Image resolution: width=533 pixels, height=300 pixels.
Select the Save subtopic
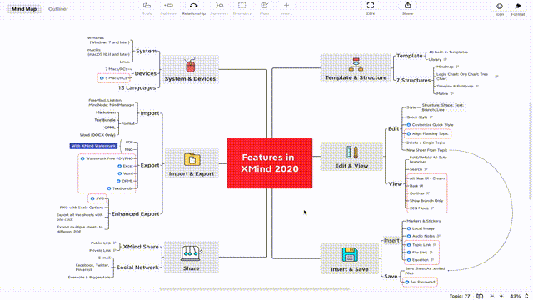pos(391,276)
